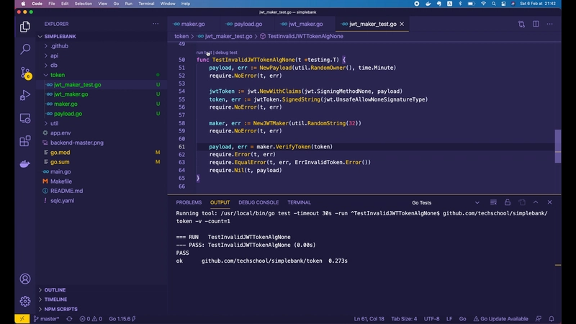The width and height of the screenshot is (576, 324).
Task: Click the editor vertical scrollbar thumb
Action: tap(557, 148)
